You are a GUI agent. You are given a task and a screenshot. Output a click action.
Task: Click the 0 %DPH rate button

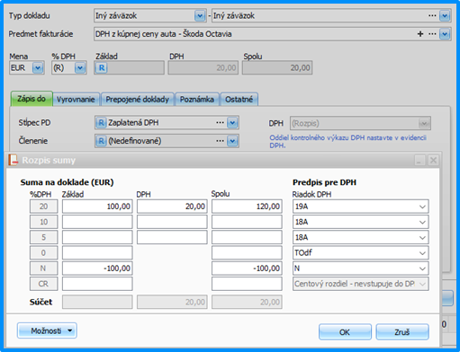pos(43,253)
